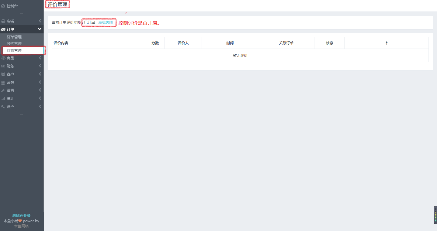Click the 设置 wrench settings icon
The height and width of the screenshot is (231, 437).
point(3,90)
